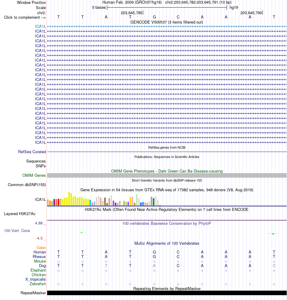The image size is (287, 300).
Task: Open the 'OMIM Gene Phenotypes' green track title
Action: tap(167, 171)
